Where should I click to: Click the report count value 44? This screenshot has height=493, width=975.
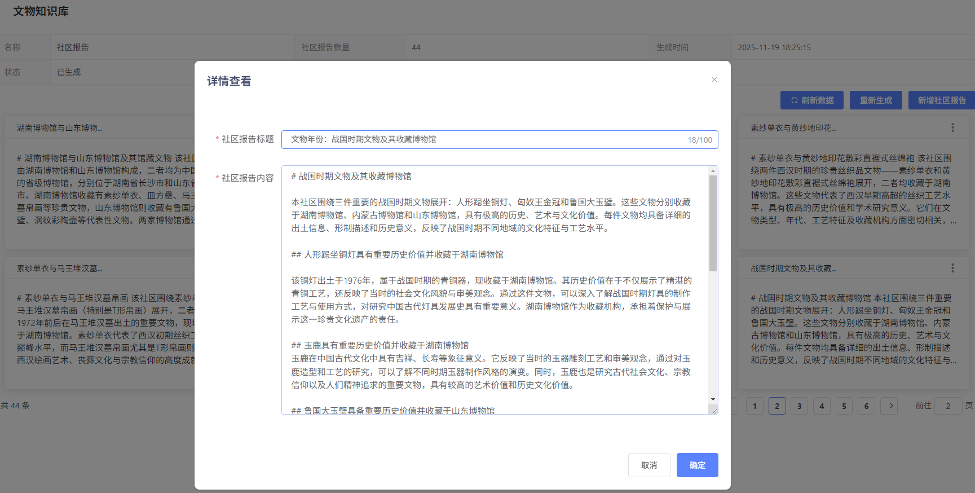tap(416, 47)
